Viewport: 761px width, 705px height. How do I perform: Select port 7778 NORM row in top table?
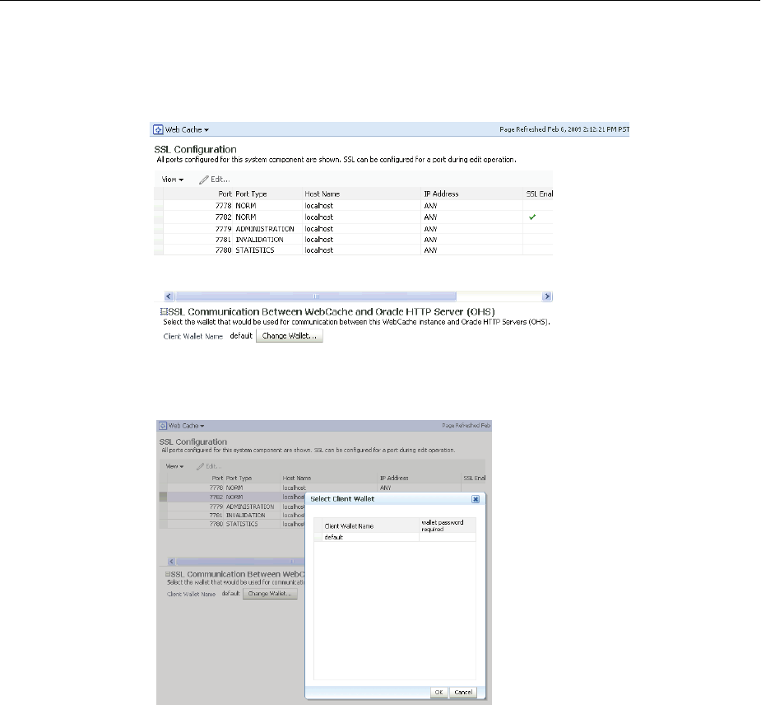353,206
